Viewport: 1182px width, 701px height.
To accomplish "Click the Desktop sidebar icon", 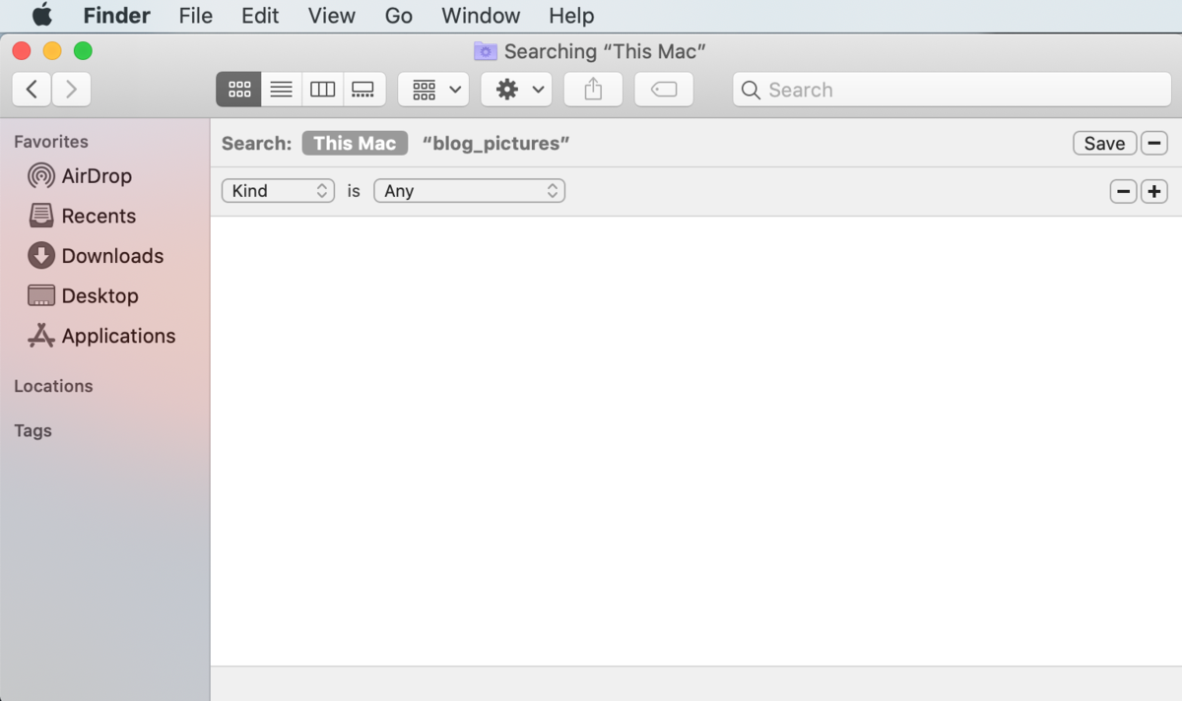I will (x=41, y=295).
